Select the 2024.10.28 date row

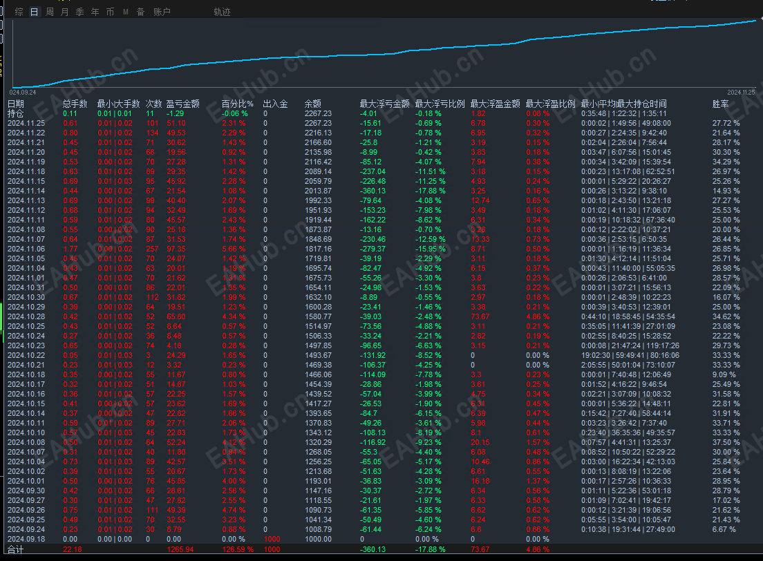[26, 316]
